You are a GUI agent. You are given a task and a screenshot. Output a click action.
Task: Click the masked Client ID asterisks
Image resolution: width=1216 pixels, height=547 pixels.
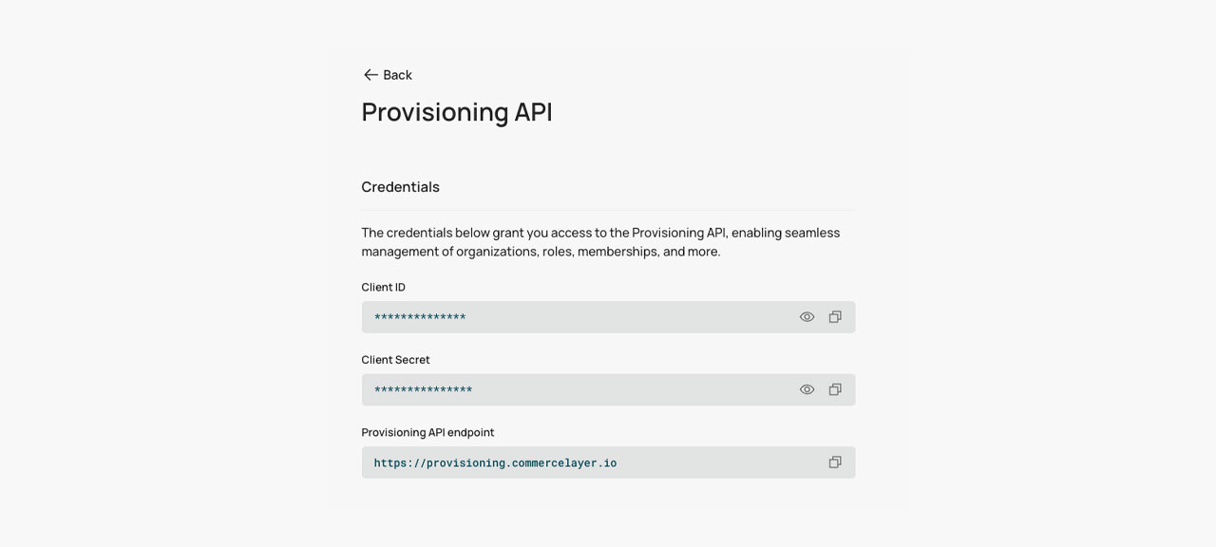420,317
